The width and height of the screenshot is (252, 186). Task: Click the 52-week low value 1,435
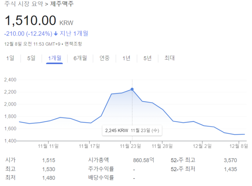click(230, 169)
